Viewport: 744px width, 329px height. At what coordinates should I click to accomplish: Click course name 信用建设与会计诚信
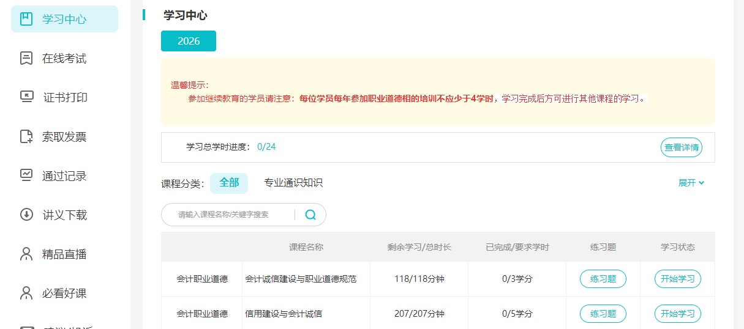(x=284, y=314)
